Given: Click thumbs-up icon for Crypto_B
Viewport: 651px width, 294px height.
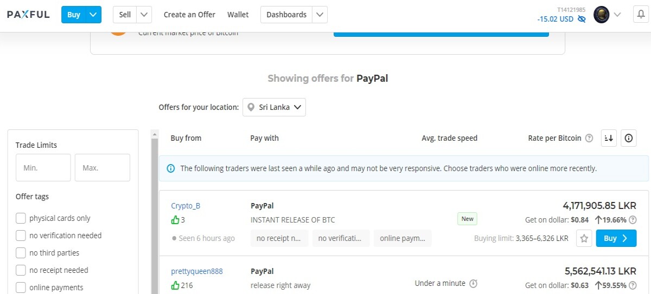Looking at the screenshot, I should 175,220.
